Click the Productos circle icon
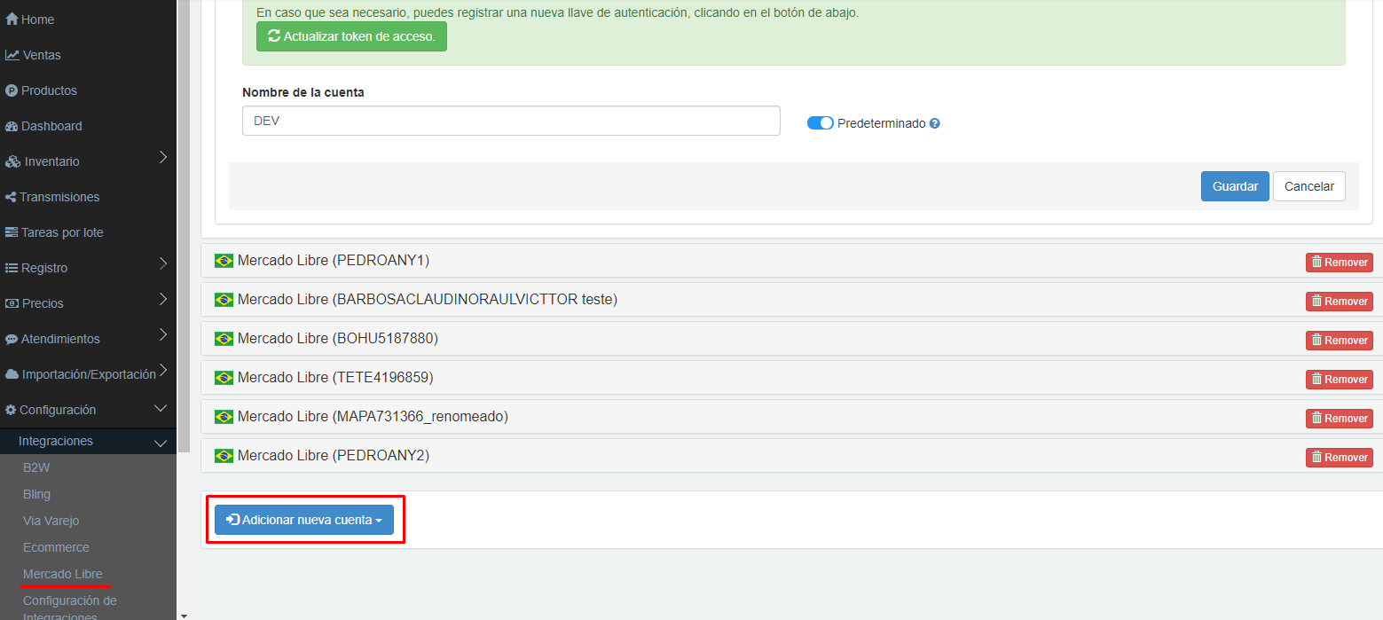Viewport: 1383px width, 620px height. (12, 90)
